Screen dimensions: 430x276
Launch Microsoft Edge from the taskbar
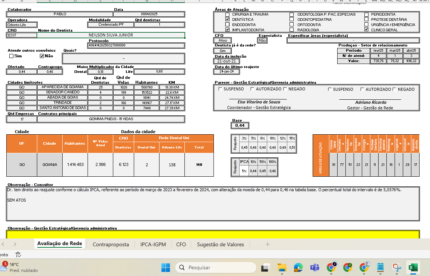298,267
